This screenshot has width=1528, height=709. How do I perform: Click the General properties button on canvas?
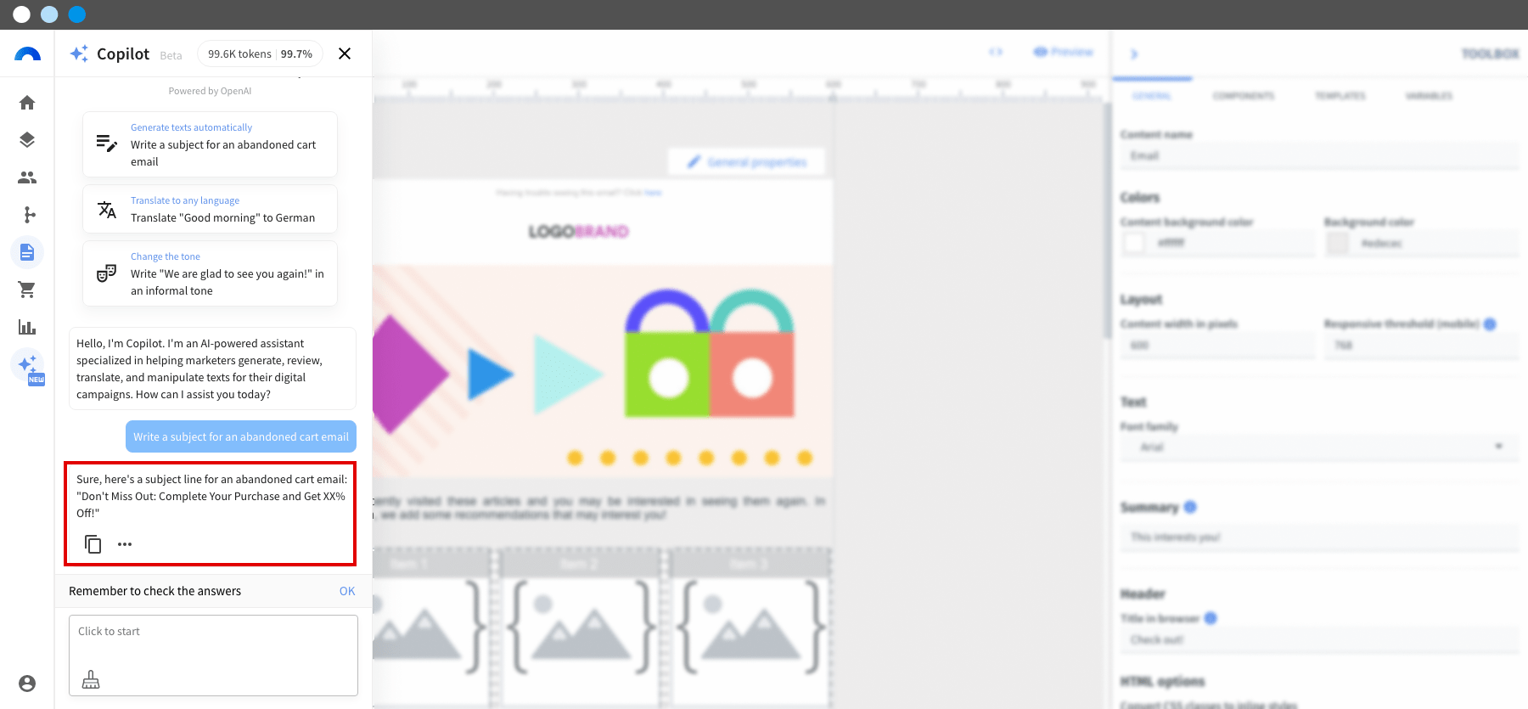(747, 161)
